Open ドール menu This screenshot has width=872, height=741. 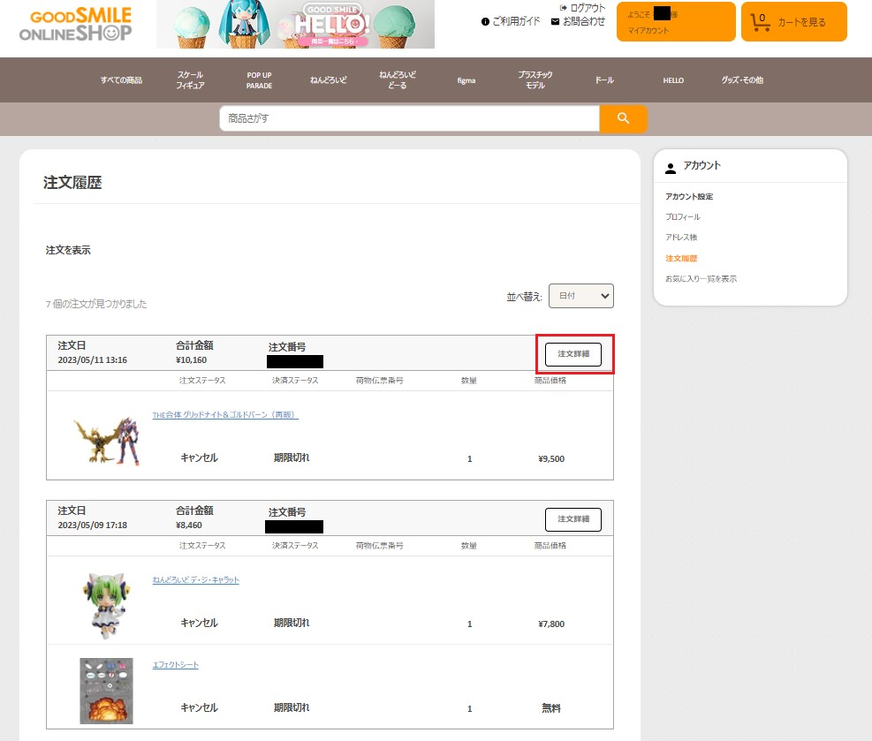point(604,80)
